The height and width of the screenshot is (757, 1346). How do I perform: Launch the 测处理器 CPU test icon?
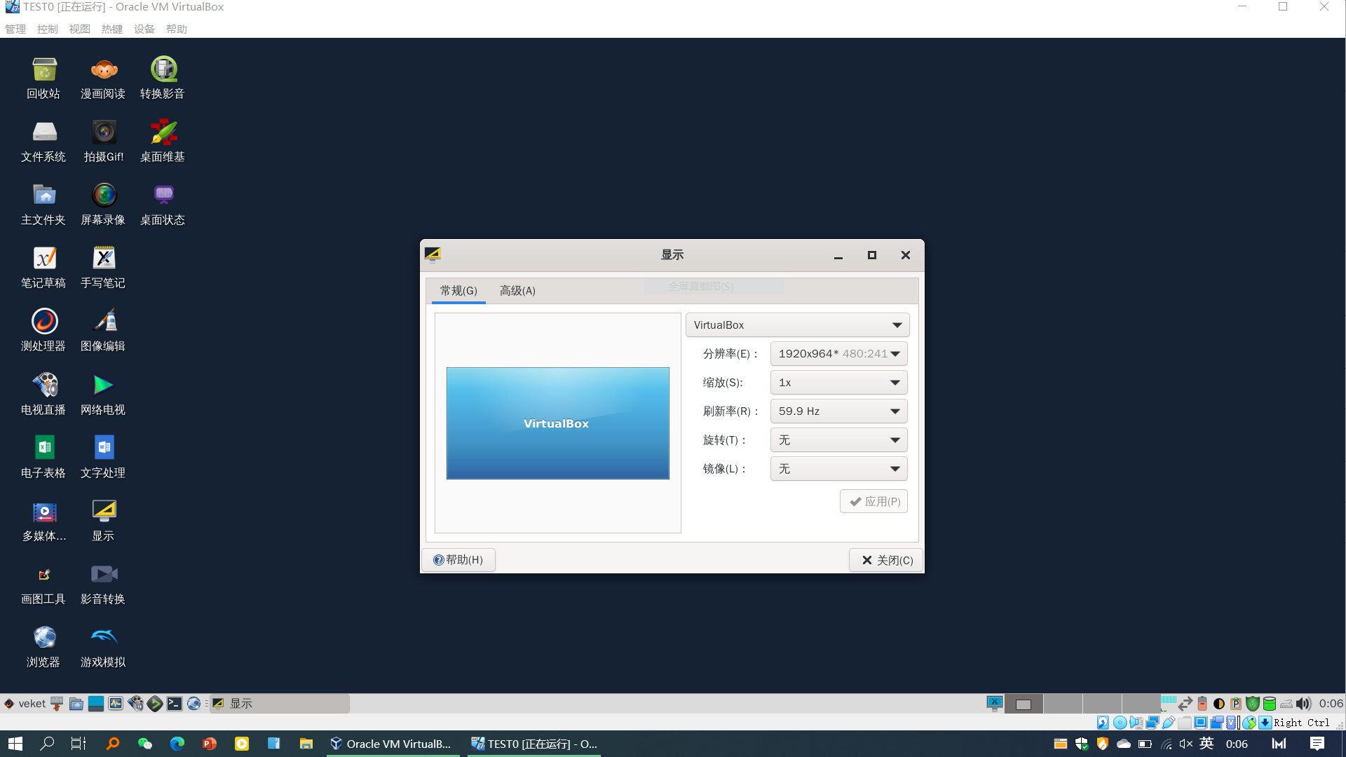[43, 330]
